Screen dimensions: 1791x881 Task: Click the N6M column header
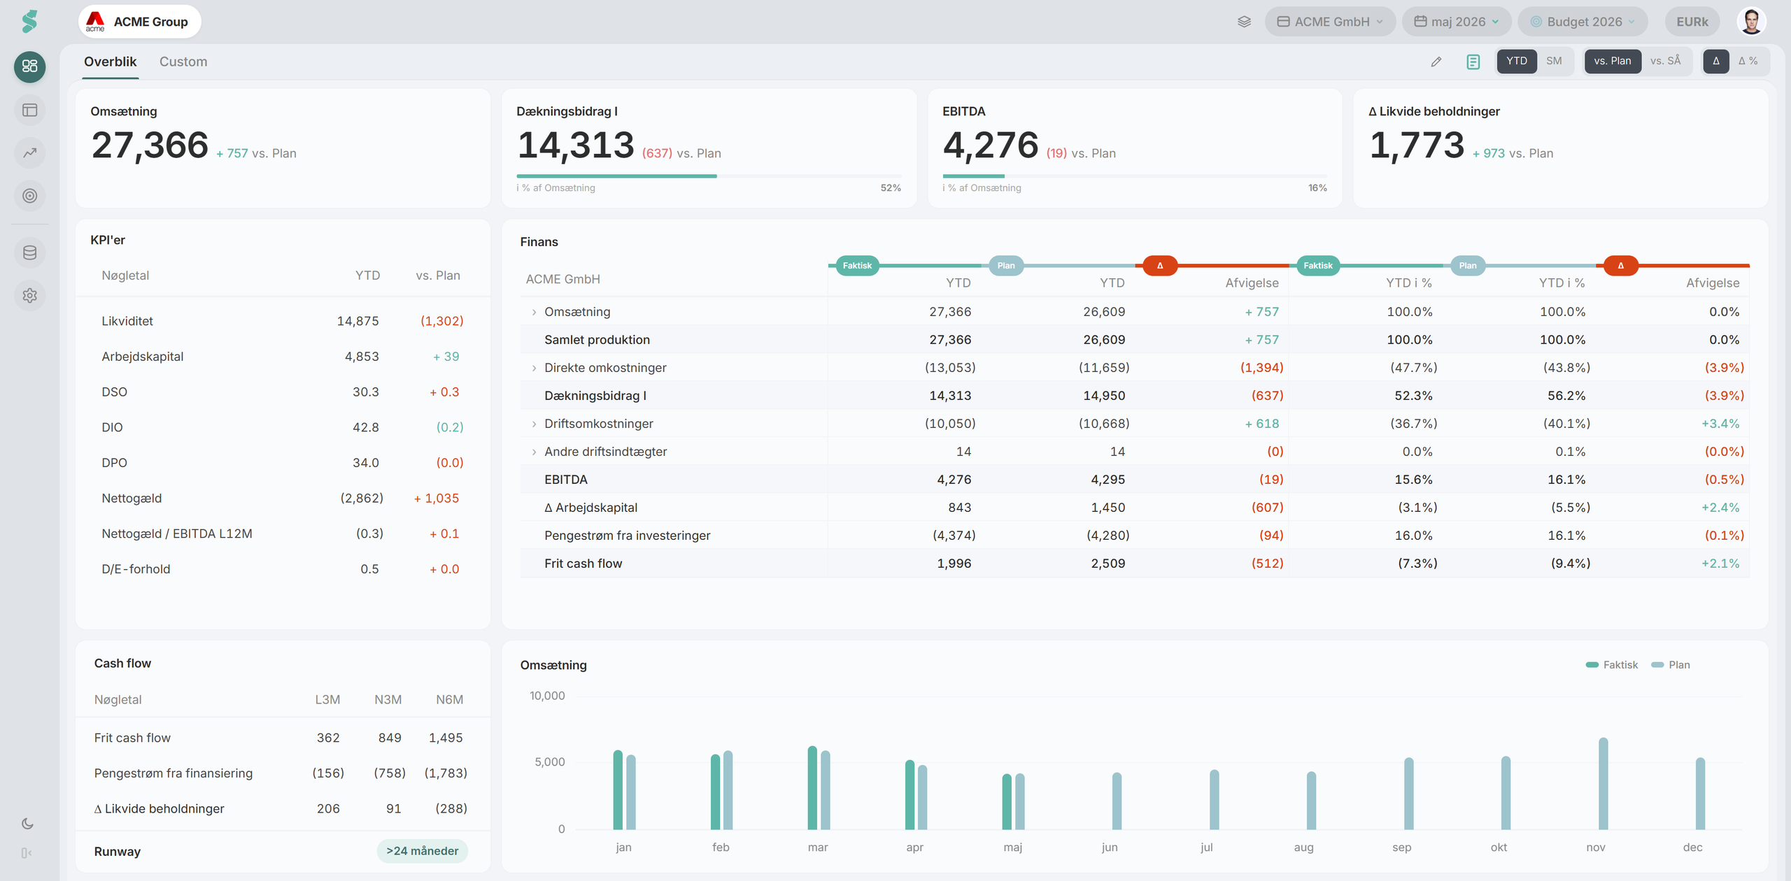tap(449, 700)
